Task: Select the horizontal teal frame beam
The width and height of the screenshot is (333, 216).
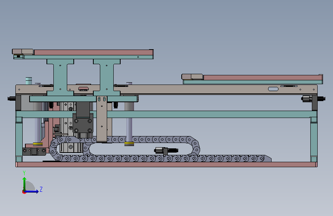Action: point(167,114)
